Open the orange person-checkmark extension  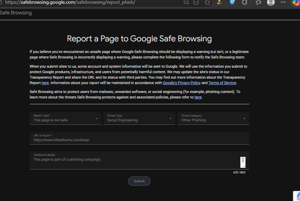coord(219,2)
